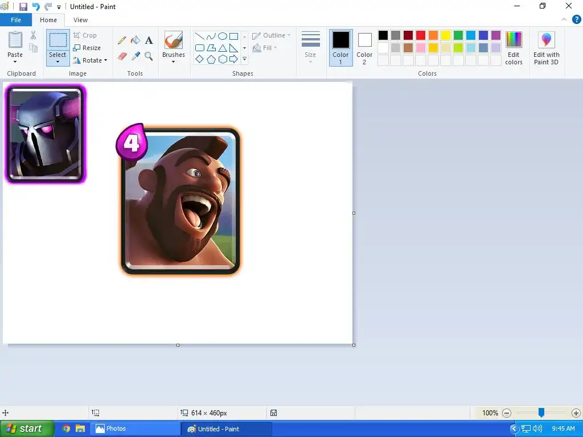Click the zoom out minus button
Image resolution: width=583 pixels, height=437 pixels.
[x=507, y=413]
